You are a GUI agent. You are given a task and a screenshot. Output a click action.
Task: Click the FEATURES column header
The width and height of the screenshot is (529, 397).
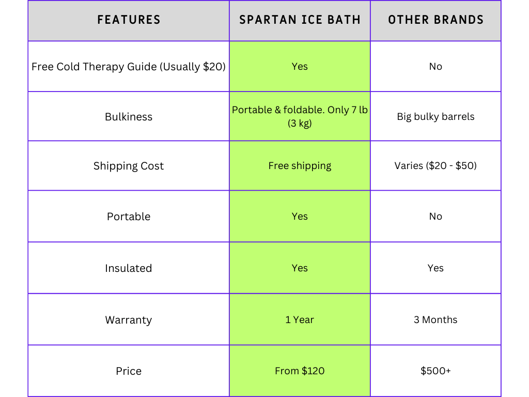pyautogui.click(x=129, y=20)
